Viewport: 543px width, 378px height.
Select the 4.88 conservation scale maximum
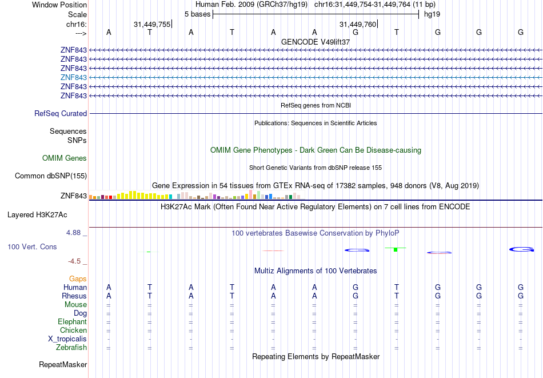[73, 233]
